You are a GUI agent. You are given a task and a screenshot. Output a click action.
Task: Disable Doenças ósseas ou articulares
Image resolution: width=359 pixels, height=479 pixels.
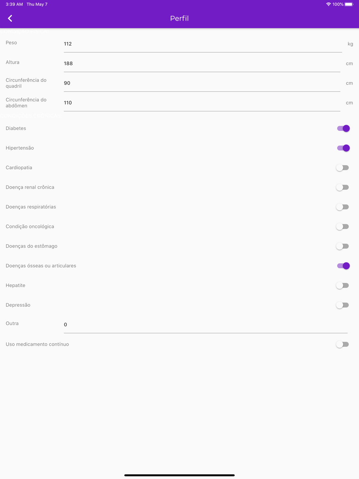click(x=343, y=266)
